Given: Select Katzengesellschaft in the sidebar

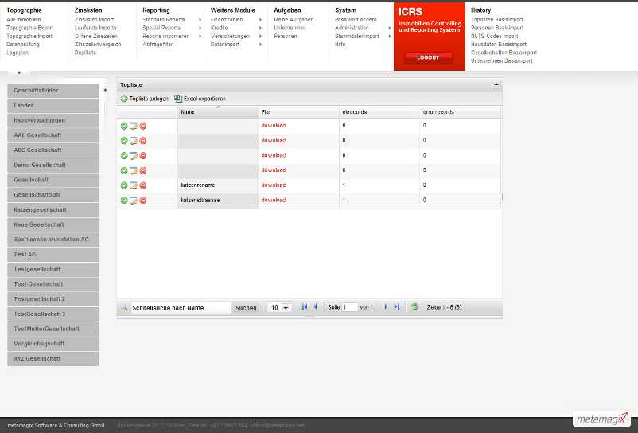Looking at the screenshot, I should coord(53,209).
